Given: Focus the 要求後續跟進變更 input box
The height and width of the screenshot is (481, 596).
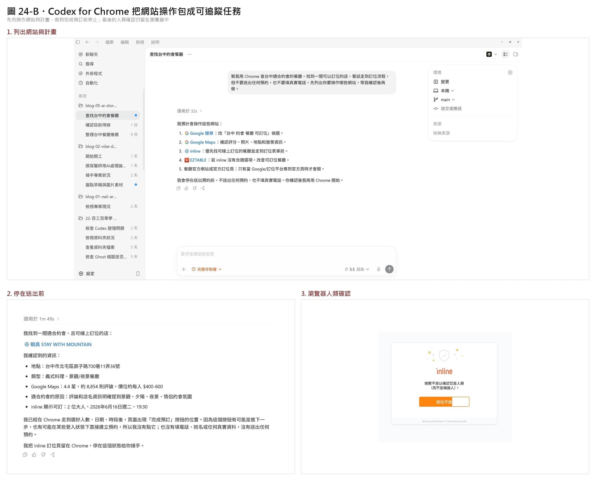Looking at the screenshot, I should pyautogui.click(x=286, y=254).
